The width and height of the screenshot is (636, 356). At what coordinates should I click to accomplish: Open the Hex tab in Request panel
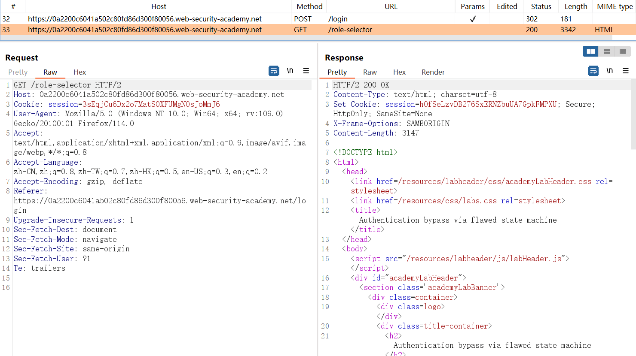(x=79, y=72)
